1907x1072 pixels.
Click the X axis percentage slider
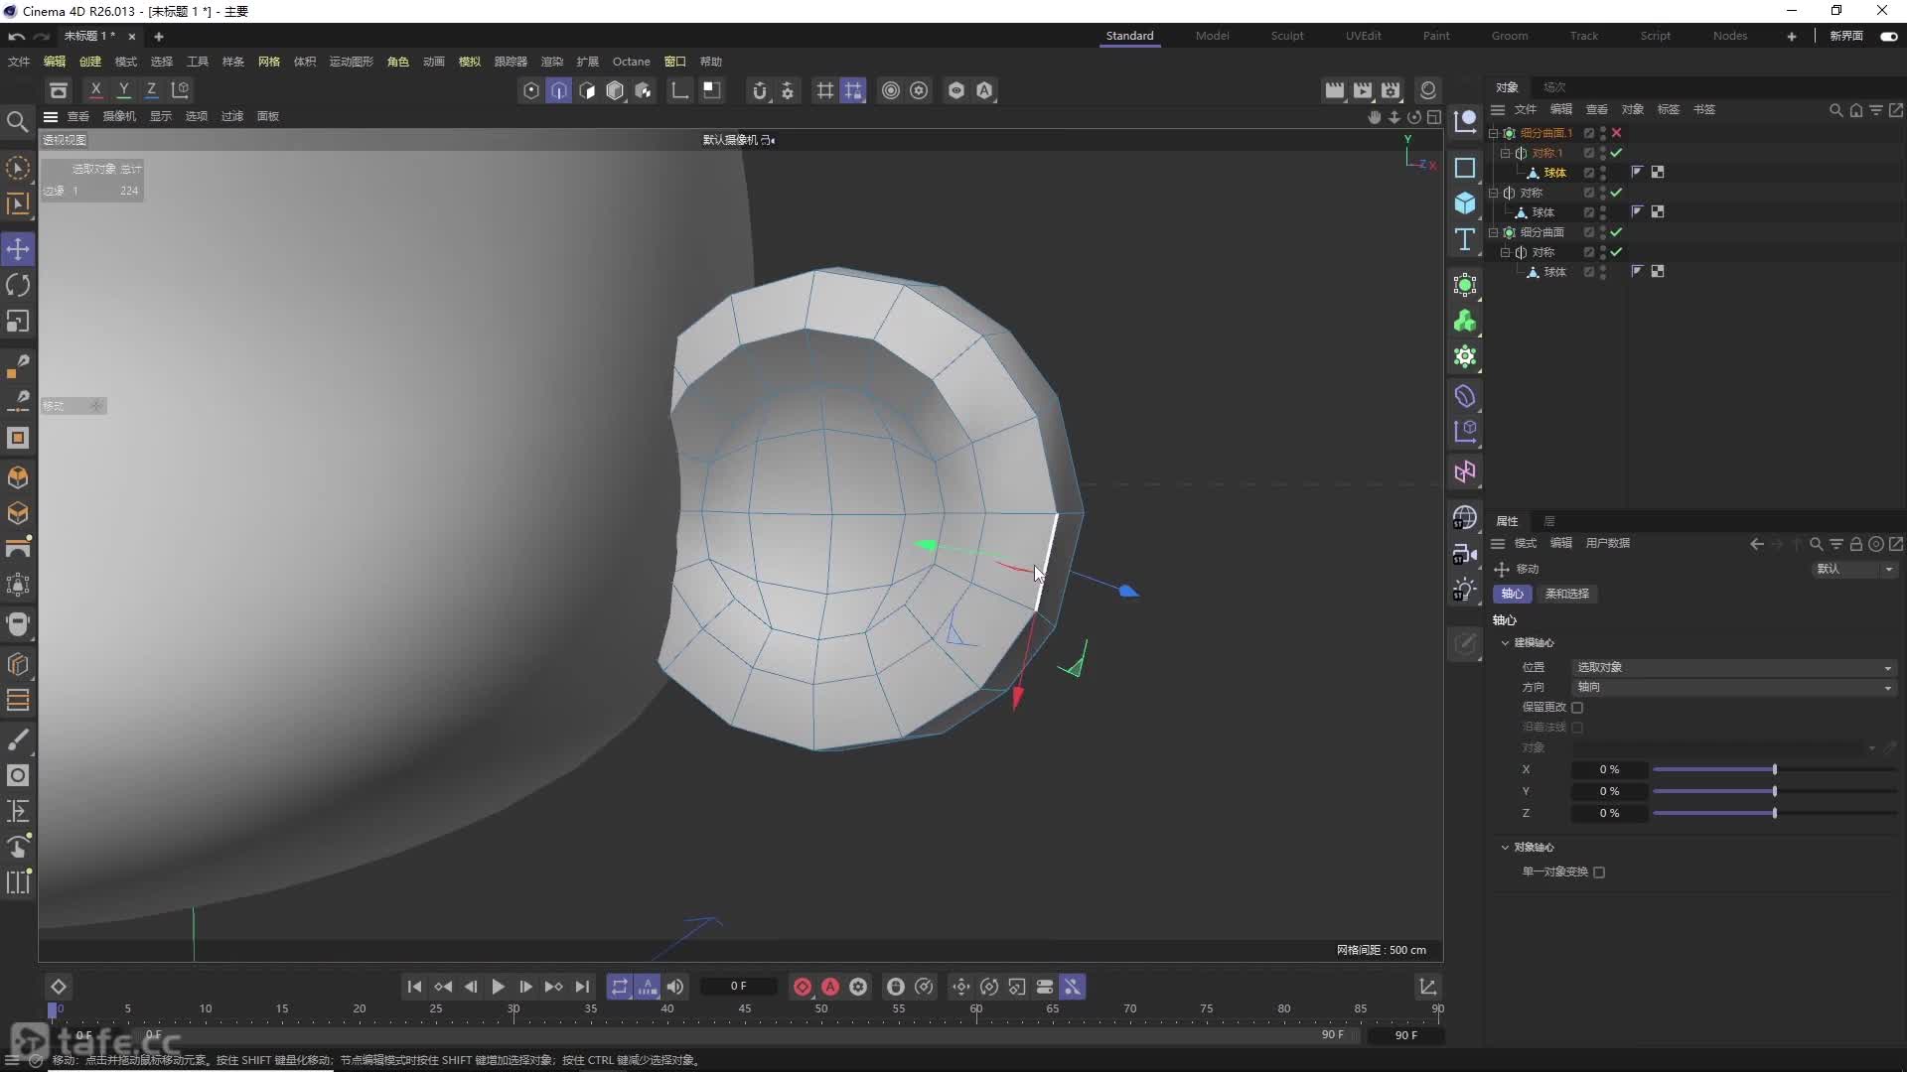point(1774,770)
